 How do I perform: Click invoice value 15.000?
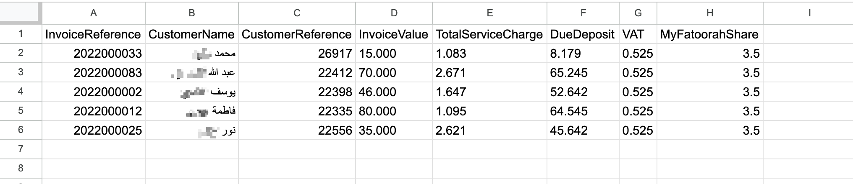pos(394,53)
